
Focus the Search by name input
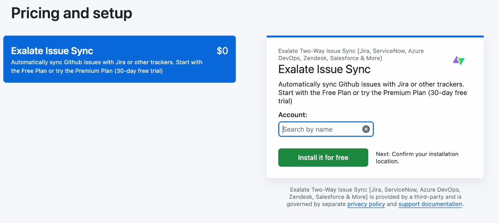[320, 129]
